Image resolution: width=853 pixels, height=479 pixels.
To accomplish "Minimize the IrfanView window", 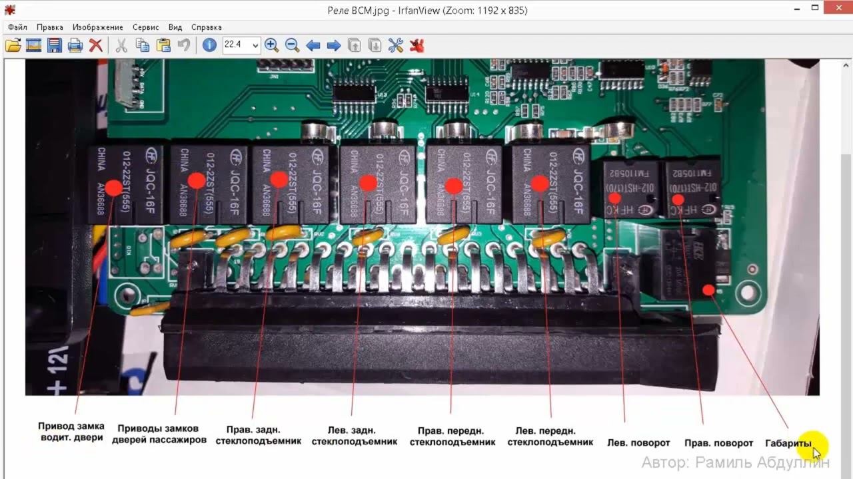I will 797,9.
